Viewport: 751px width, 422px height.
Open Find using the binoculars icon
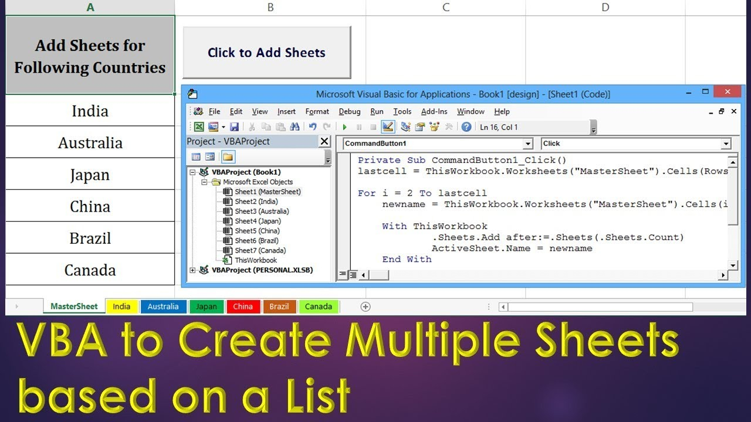click(295, 127)
